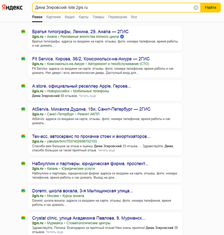Click the 'Дима Згировский 50 отзывов' snippet

click(x=55, y=96)
